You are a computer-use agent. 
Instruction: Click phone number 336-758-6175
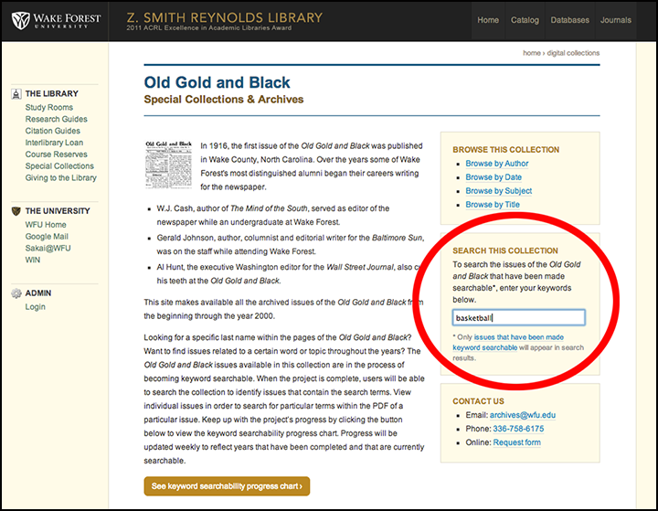pos(518,429)
